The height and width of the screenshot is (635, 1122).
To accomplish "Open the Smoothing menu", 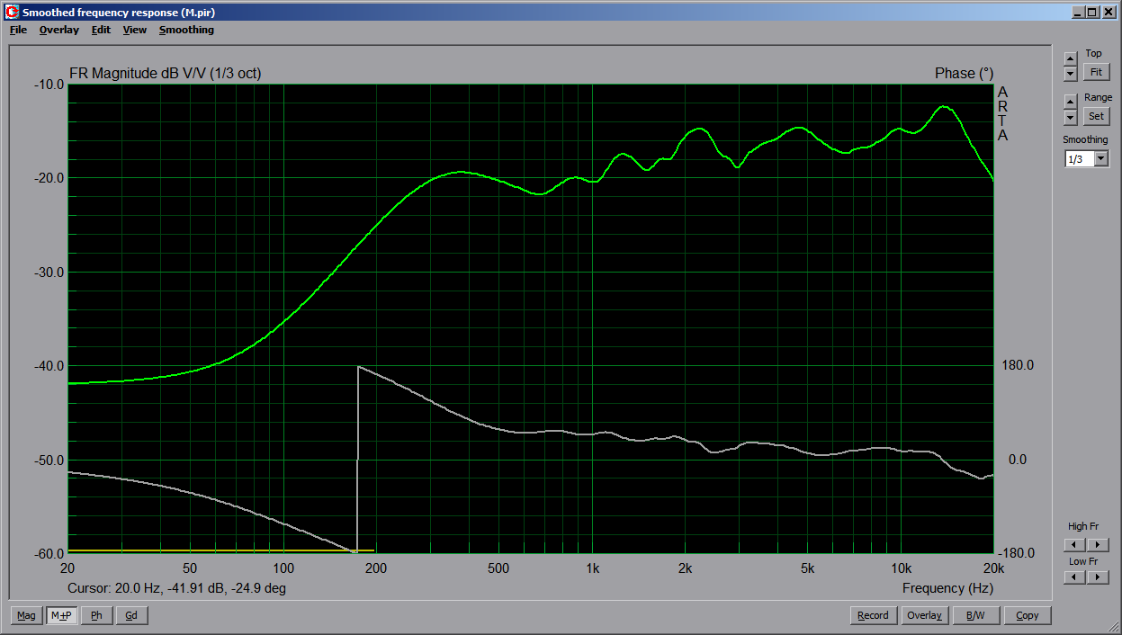I will [186, 30].
